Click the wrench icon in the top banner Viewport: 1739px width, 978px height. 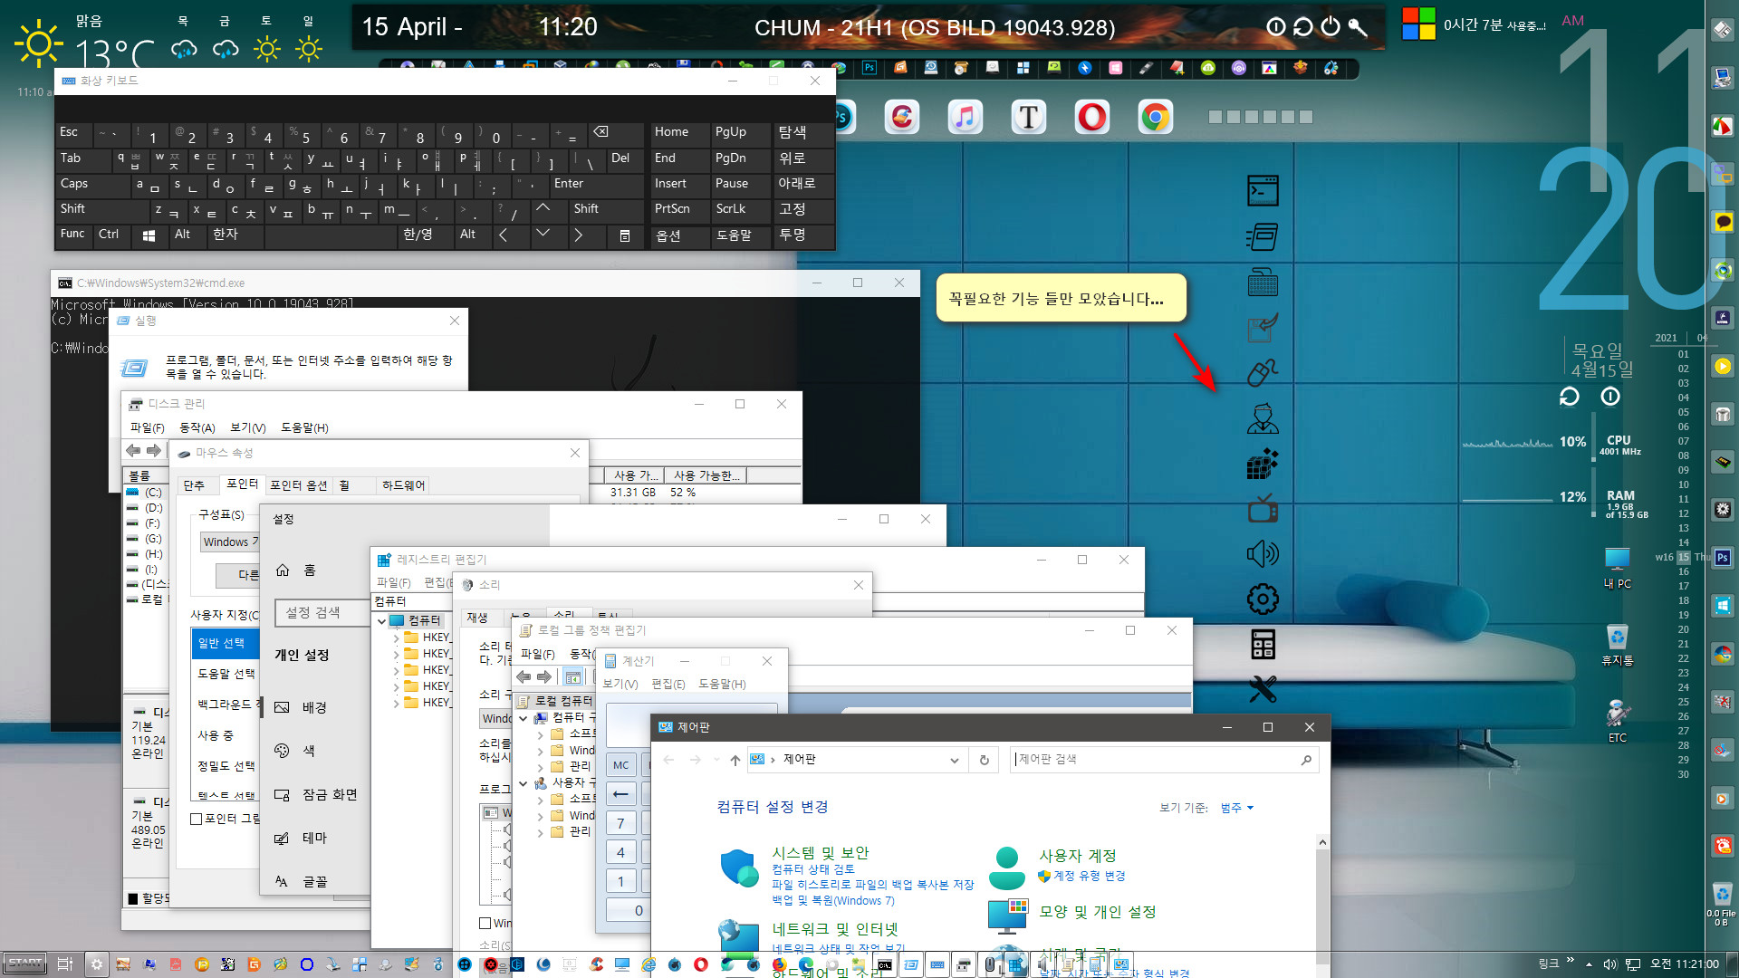point(1358,27)
